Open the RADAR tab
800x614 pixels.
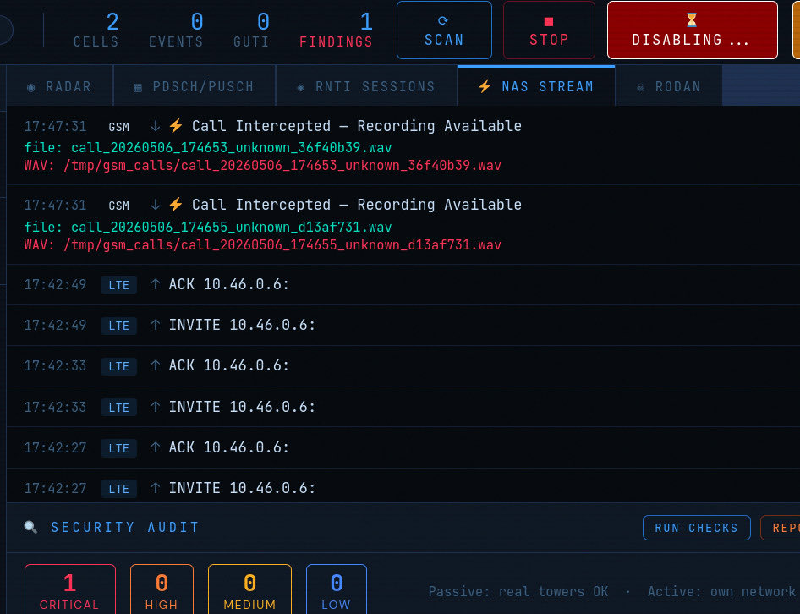click(x=59, y=86)
